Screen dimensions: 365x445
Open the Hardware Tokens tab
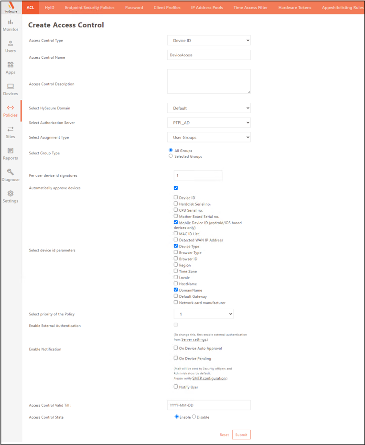(x=295, y=8)
